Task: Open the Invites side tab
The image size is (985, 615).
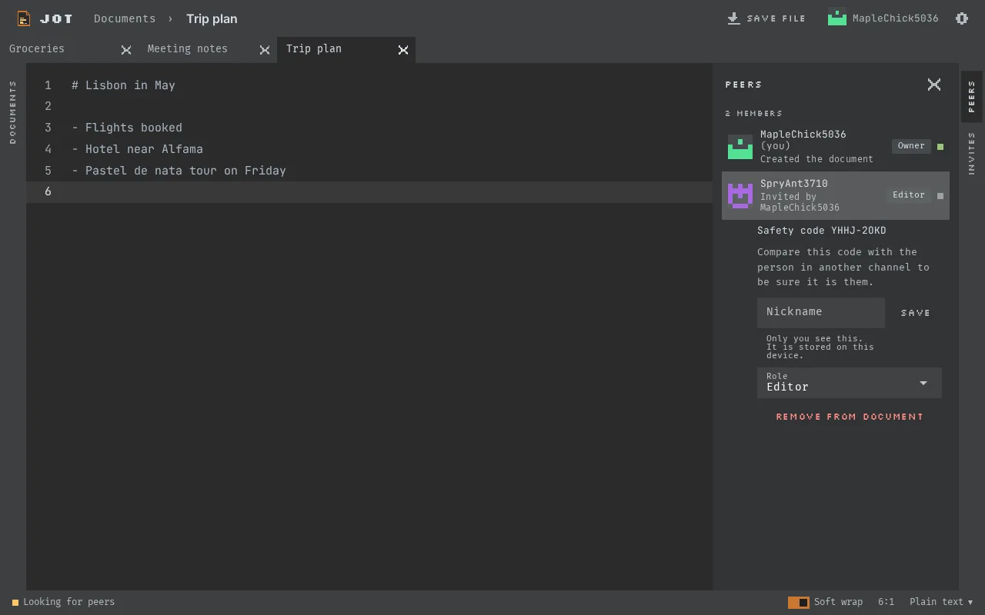Action: pos(972,153)
